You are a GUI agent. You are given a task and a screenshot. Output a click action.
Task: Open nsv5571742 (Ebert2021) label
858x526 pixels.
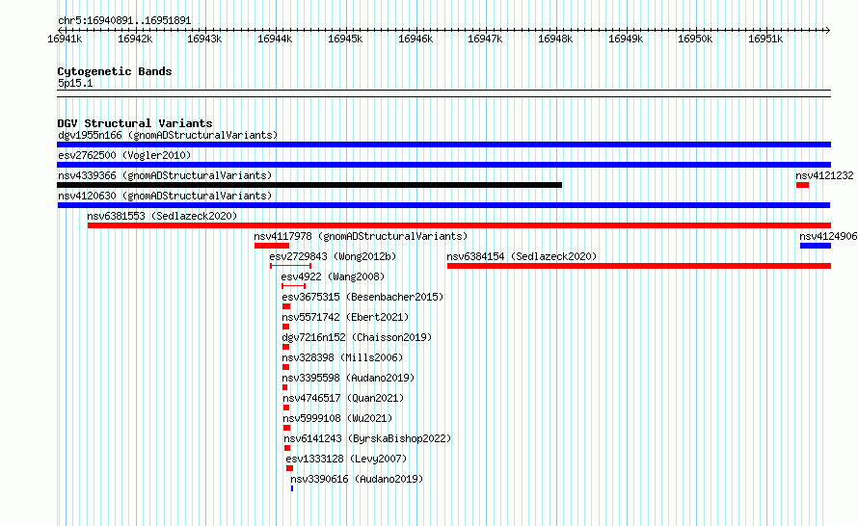pyautogui.click(x=345, y=317)
